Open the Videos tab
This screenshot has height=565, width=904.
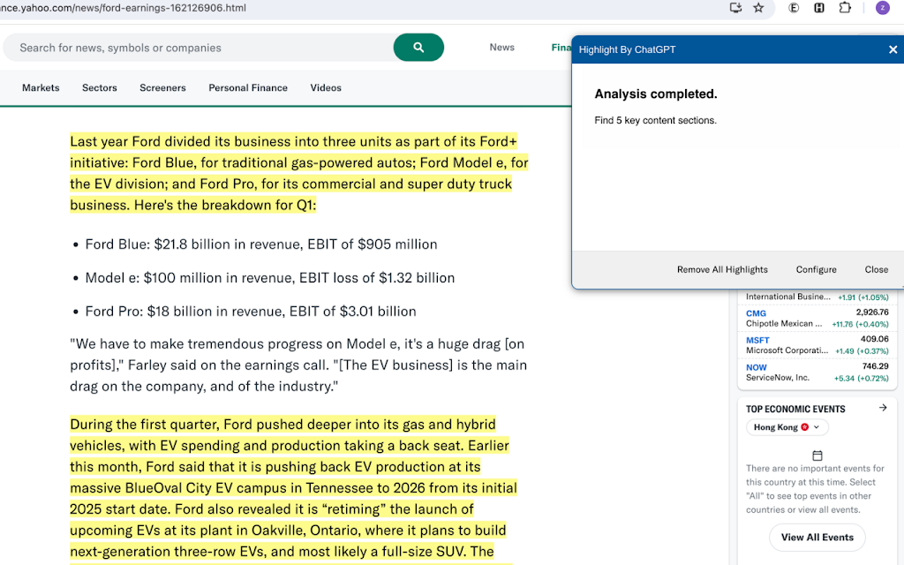coord(326,87)
